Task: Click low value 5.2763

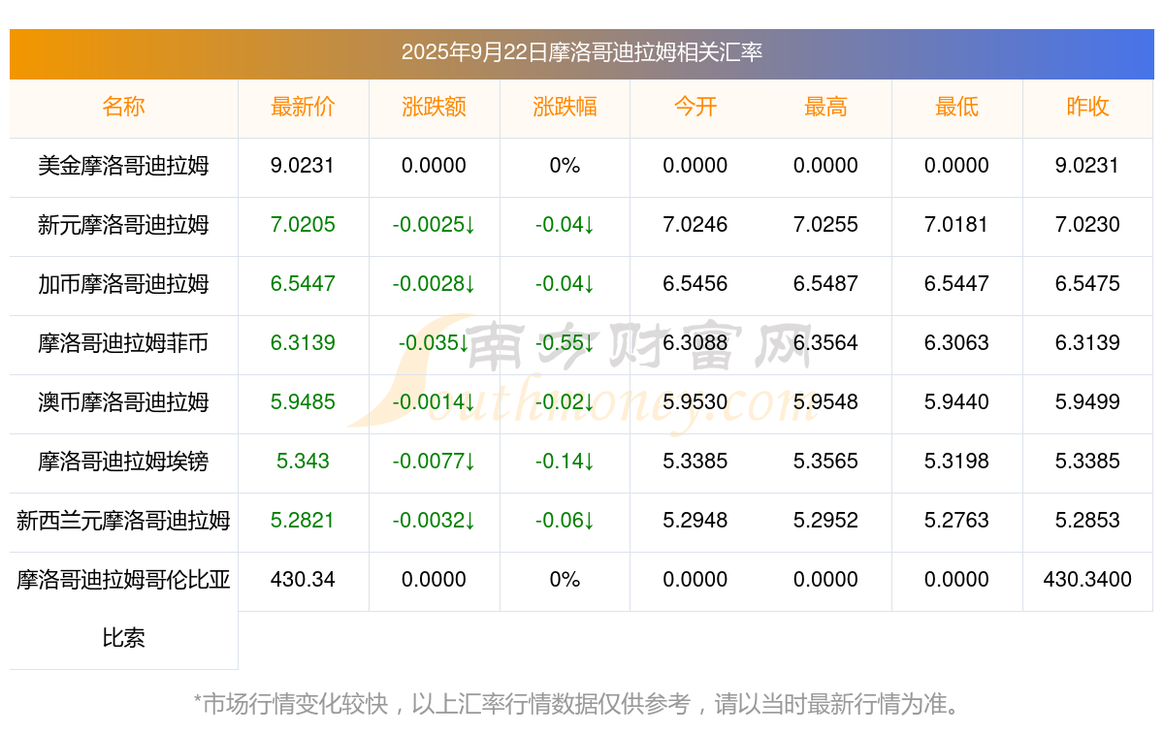Action: (x=956, y=521)
